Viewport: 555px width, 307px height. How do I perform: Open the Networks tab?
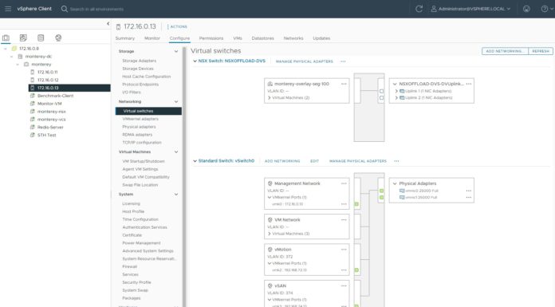coord(293,38)
